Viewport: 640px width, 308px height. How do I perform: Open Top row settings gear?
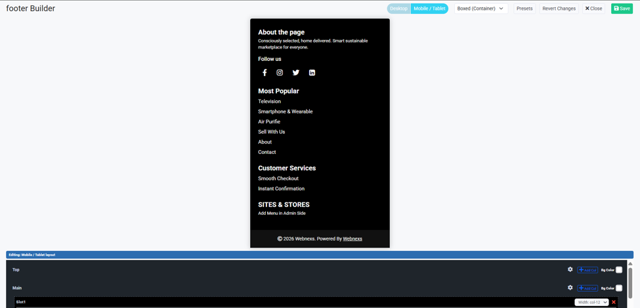(570, 269)
